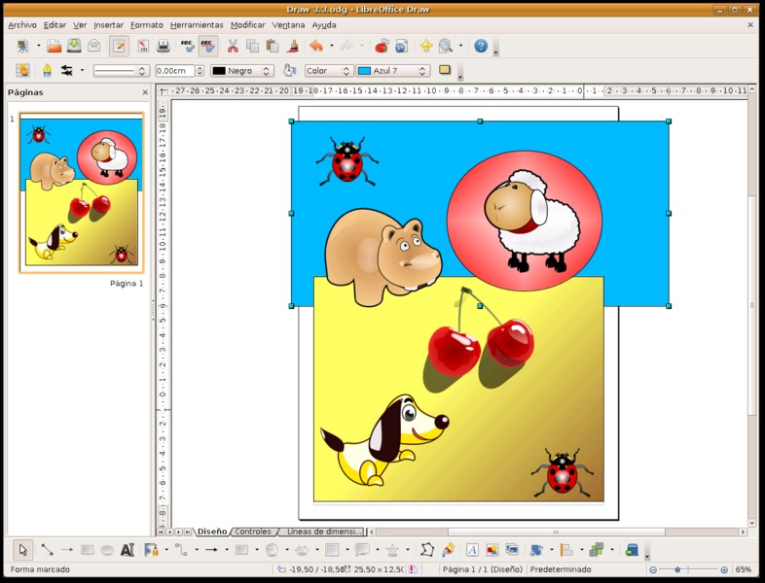Viewport: 765px width, 583px height.
Task: Click the Print icon
Action: 164,46
